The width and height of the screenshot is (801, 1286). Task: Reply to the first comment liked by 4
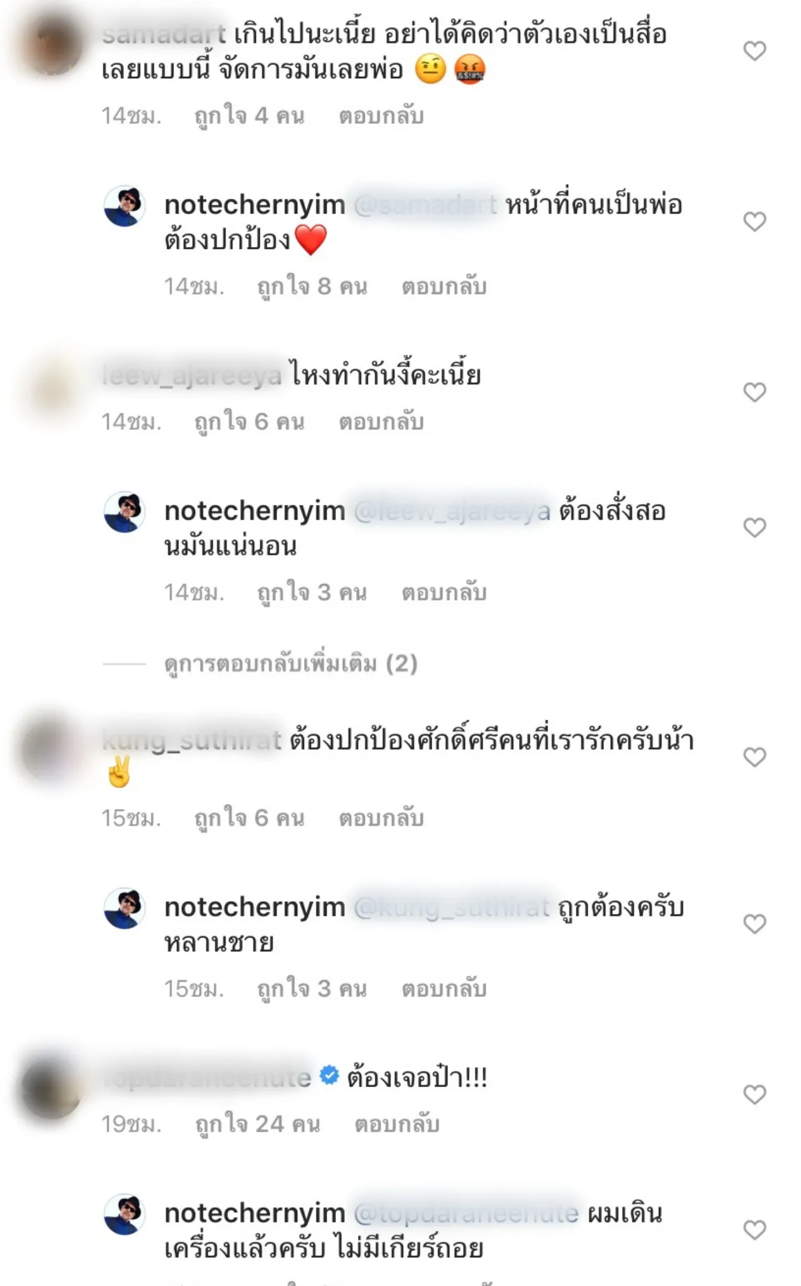tap(381, 116)
